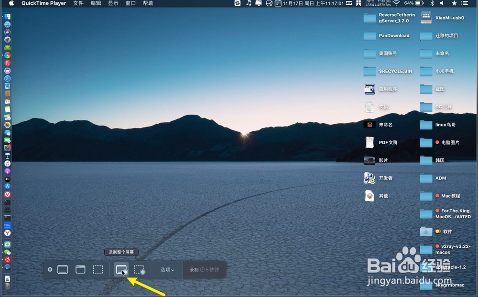Open Safari from the dock
The image size is (478, 297).
click(x=7, y=78)
